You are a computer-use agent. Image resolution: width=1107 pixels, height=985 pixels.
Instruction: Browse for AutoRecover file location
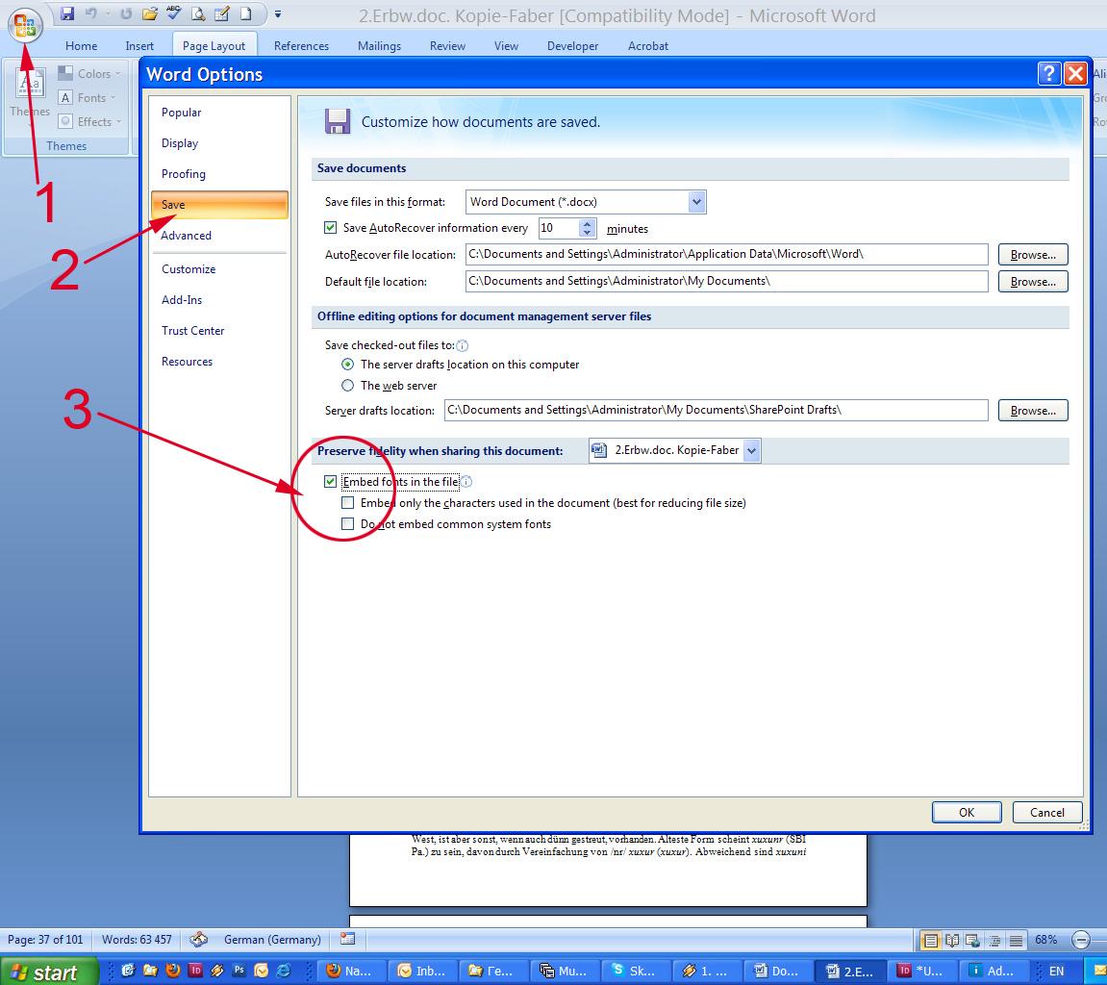coord(1033,254)
